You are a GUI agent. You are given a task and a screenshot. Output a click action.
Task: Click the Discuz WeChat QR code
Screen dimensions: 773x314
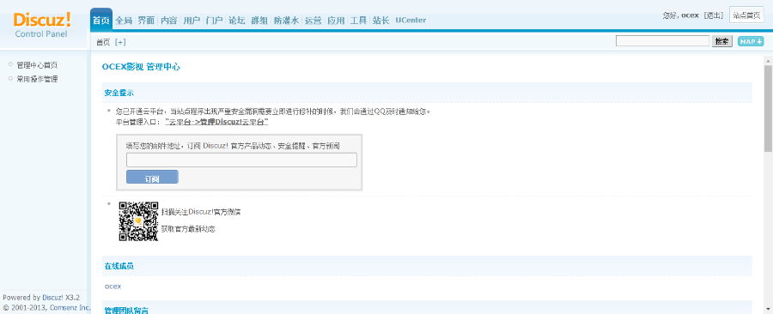(138, 221)
